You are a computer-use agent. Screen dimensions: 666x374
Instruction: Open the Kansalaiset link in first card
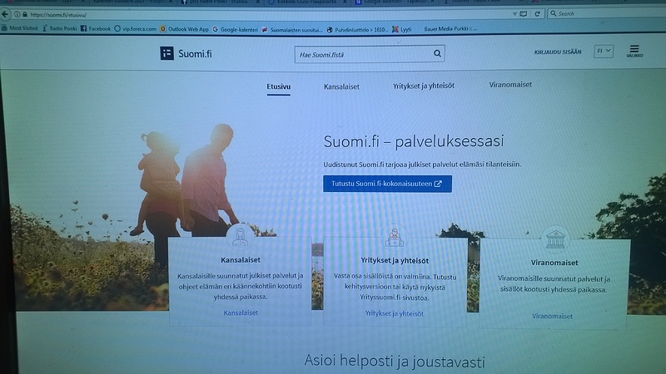(241, 312)
